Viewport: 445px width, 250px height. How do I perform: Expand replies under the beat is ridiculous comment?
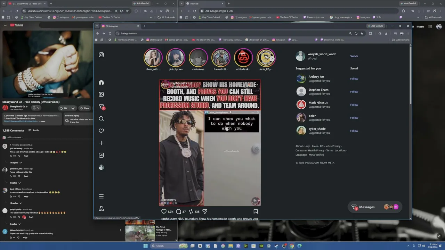point(15,224)
